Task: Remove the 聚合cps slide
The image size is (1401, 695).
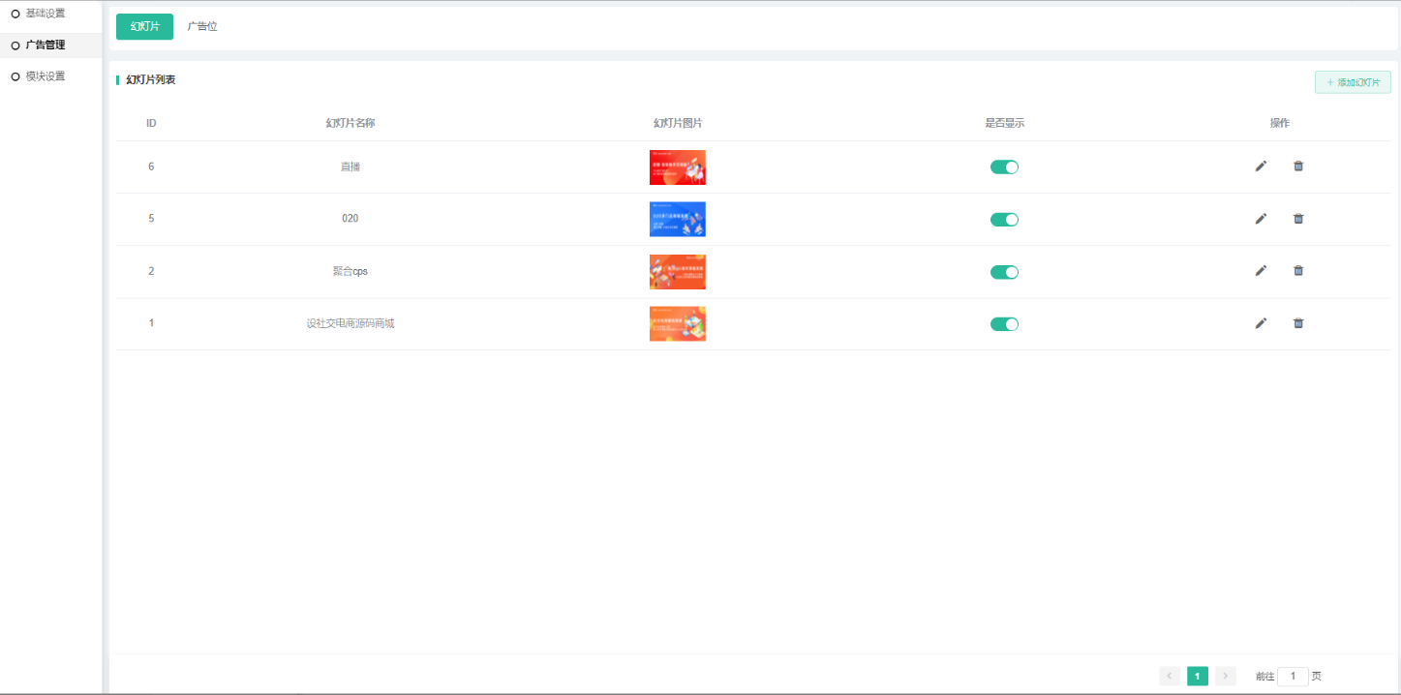Action: click(x=1298, y=271)
